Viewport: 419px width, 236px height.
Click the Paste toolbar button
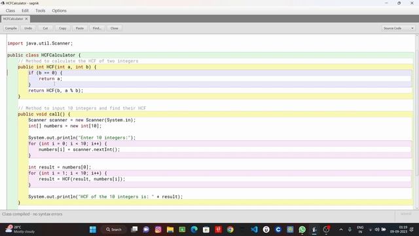point(80,28)
